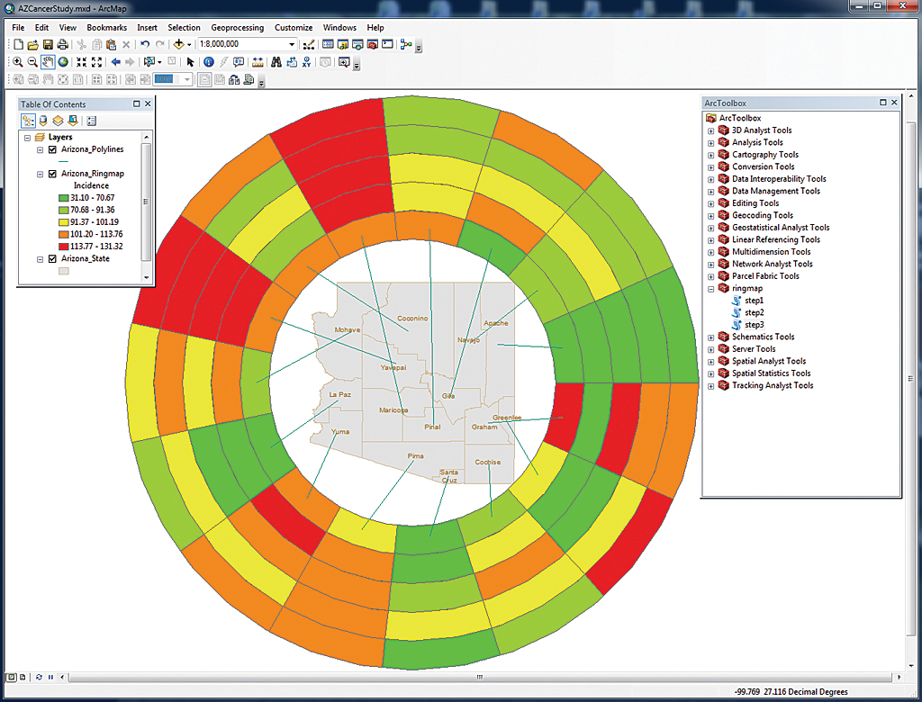The width and height of the screenshot is (922, 702).
Task: Uncheck the Arizona_Polylines layer
Action: [52, 149]
